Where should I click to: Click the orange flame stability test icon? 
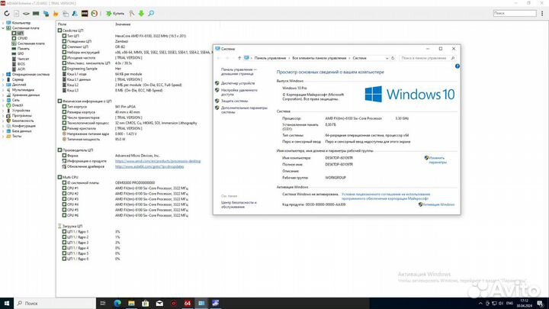pyautogui.click(x=56, y=13)
